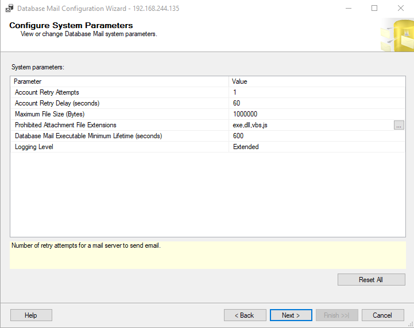Close the wizard window
Viewport: 414px width, 328px height.
tap(401, 8)
